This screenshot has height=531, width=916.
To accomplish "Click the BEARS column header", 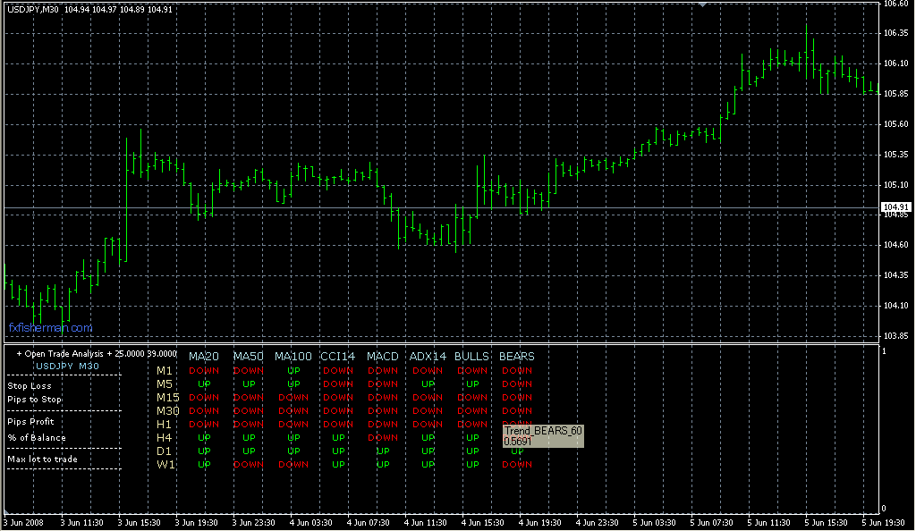I will [x=516, y=357].
